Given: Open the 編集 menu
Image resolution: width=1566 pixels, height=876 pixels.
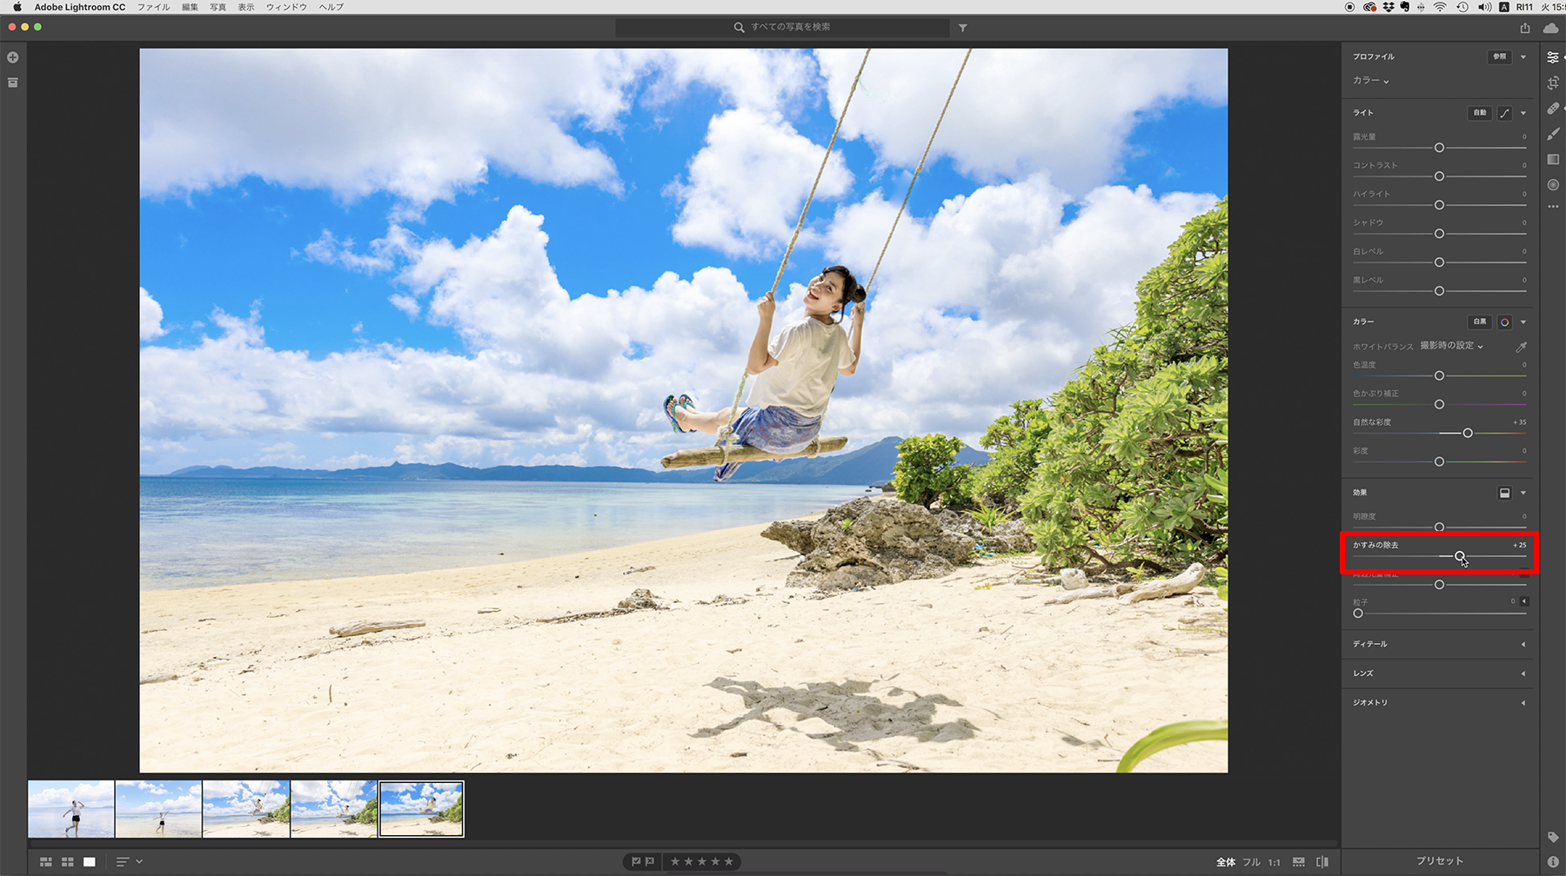Looking at the screenshot, I should click(191, 7).
